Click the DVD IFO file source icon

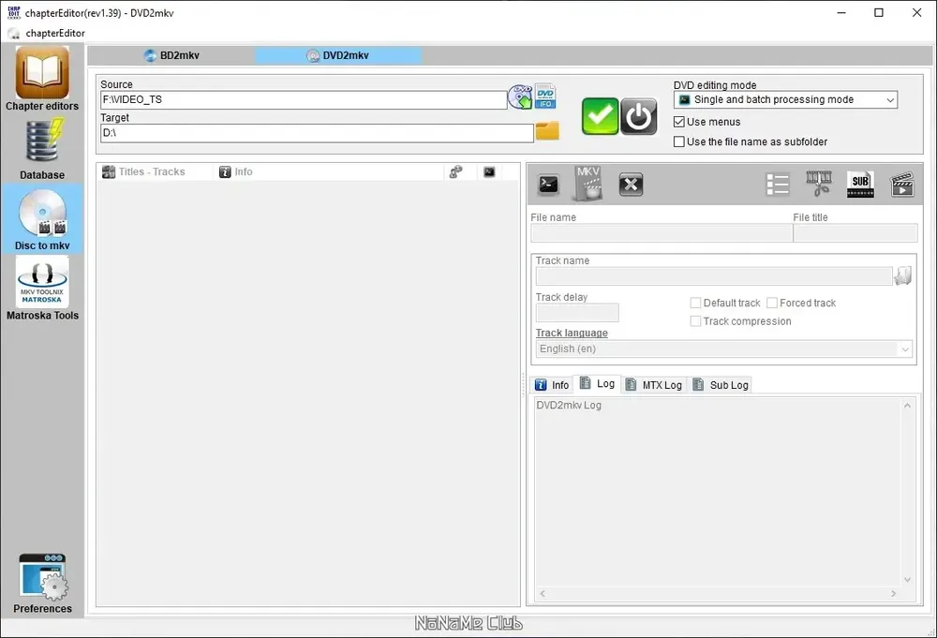(x=545, y=96)
